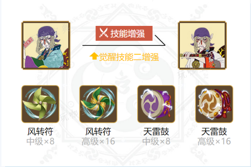Click the 天雷鼓 label under golden drum

click(214, 132)
